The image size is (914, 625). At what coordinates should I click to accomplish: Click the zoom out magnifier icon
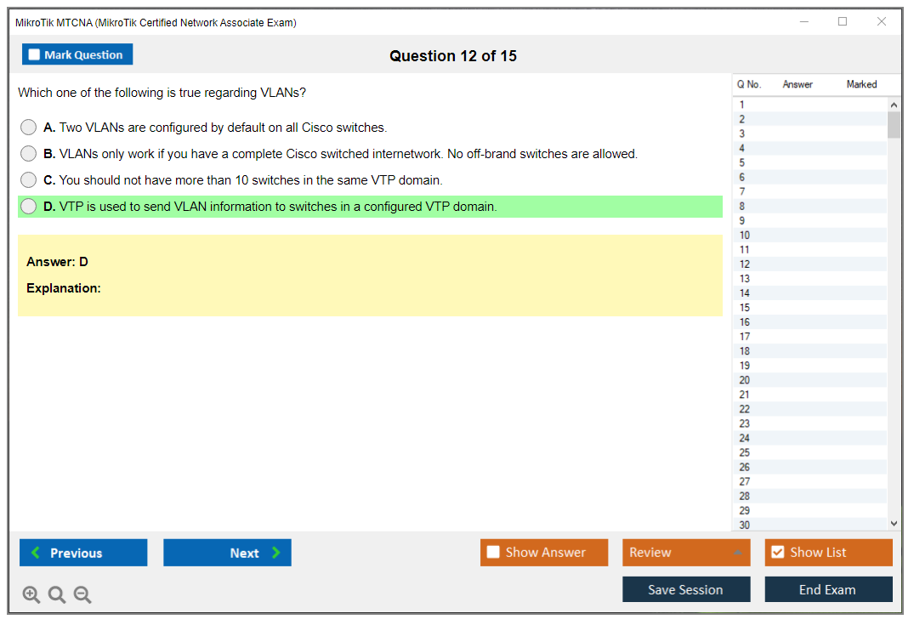82,595
